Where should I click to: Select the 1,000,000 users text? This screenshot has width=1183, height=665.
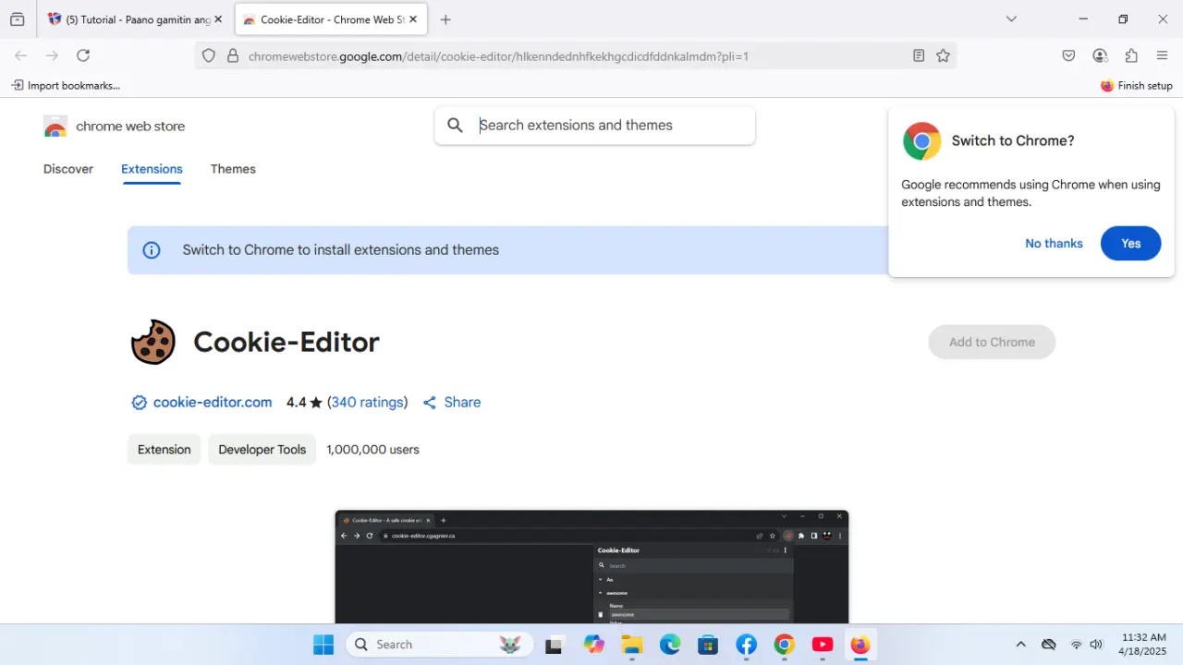click(372, 450)
